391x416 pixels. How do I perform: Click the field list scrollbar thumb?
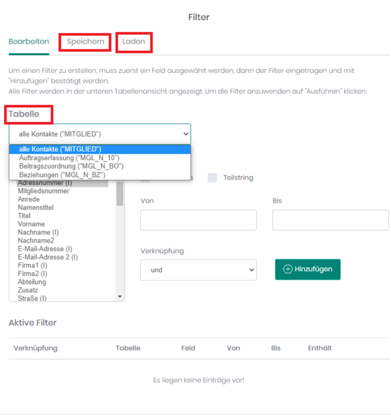(x=120, y=193)
